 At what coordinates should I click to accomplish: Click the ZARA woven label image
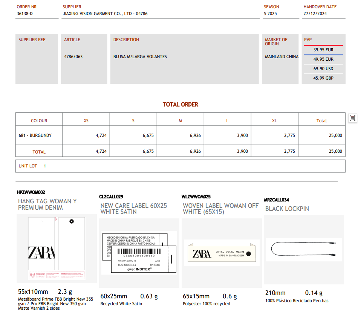(x=221, y=253)
